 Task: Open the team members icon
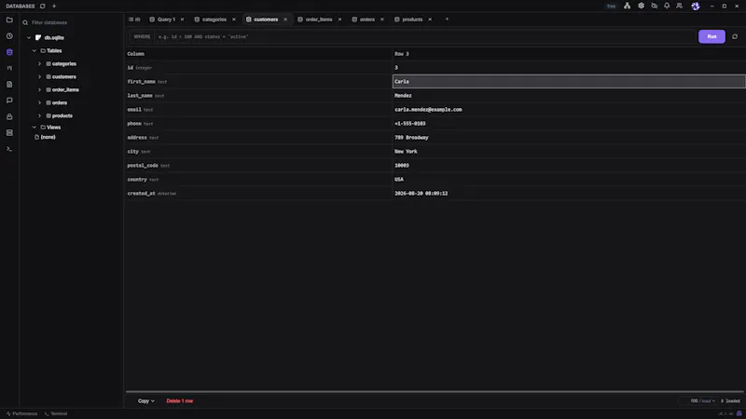680,6
